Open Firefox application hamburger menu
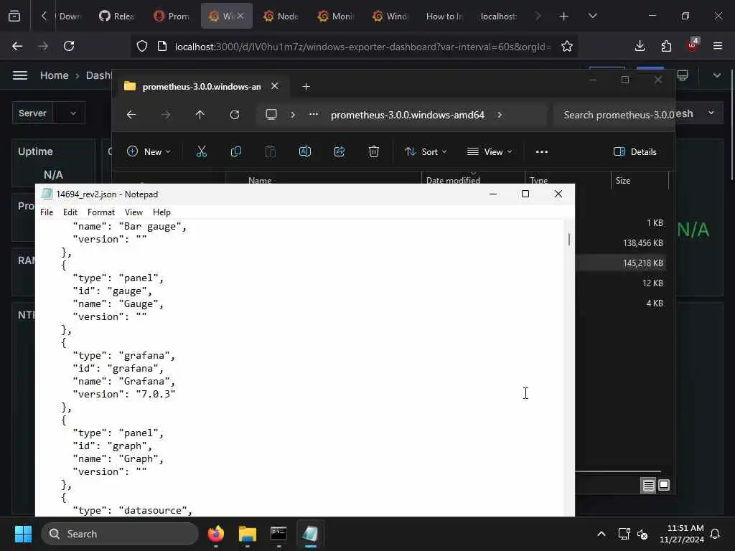 pos(718,46)
